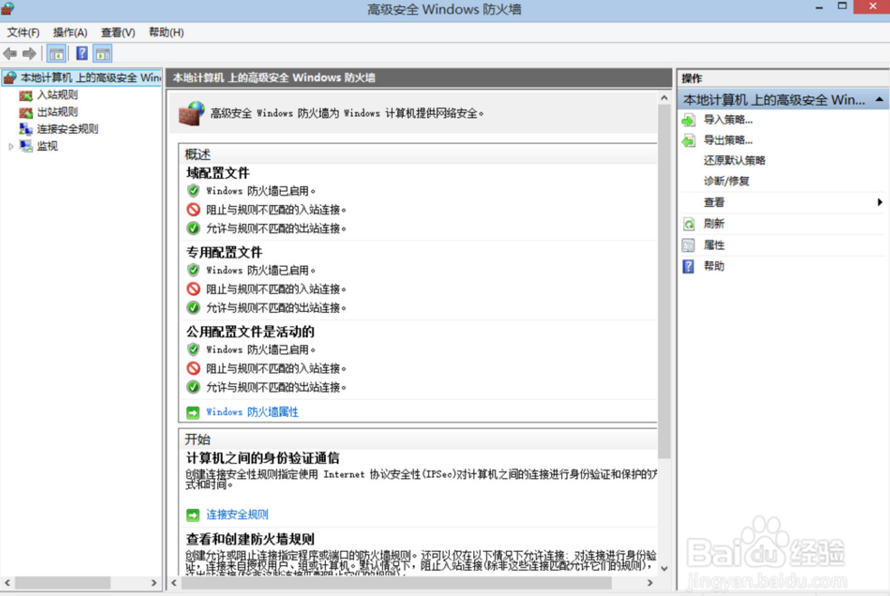The height and width of the screenshot is (596, 890).
Task: Click the Forward arrow toolbar icon
Action: click(x=29, y=54)
